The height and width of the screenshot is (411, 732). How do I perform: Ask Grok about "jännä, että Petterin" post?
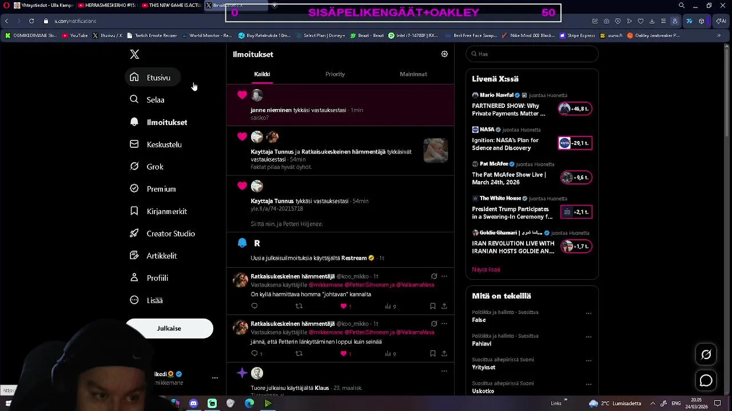(434, 324)
